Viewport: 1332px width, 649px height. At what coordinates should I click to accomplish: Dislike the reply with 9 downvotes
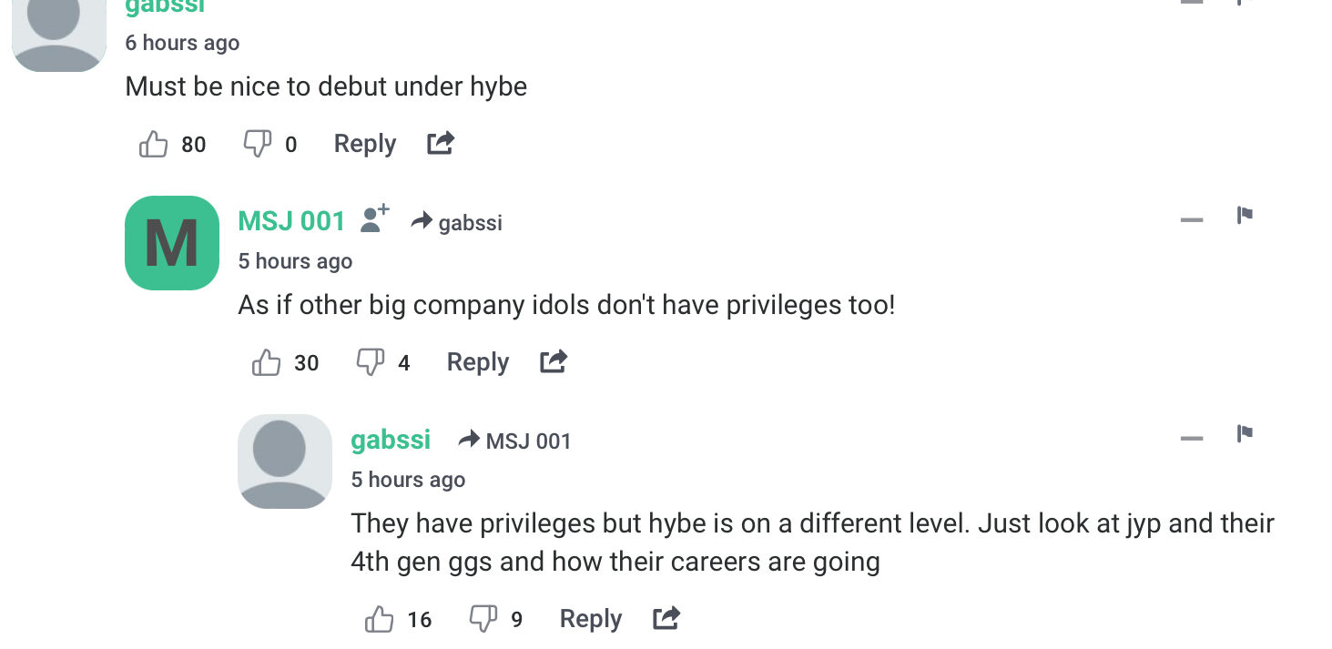pyautogui.click(x=483, y=619)
